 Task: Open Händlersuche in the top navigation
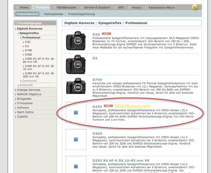pyautogui.click(x=65, y=7)
